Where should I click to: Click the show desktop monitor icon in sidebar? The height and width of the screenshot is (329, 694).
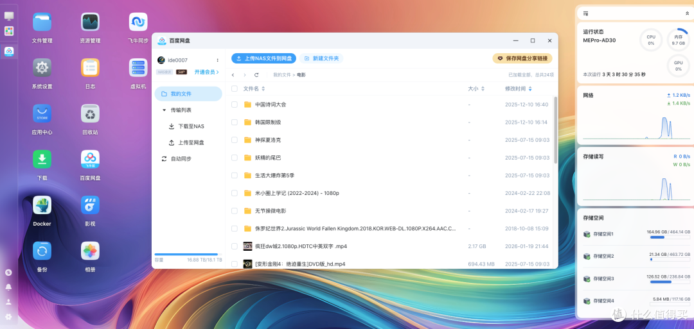click(x=9, y=16)
